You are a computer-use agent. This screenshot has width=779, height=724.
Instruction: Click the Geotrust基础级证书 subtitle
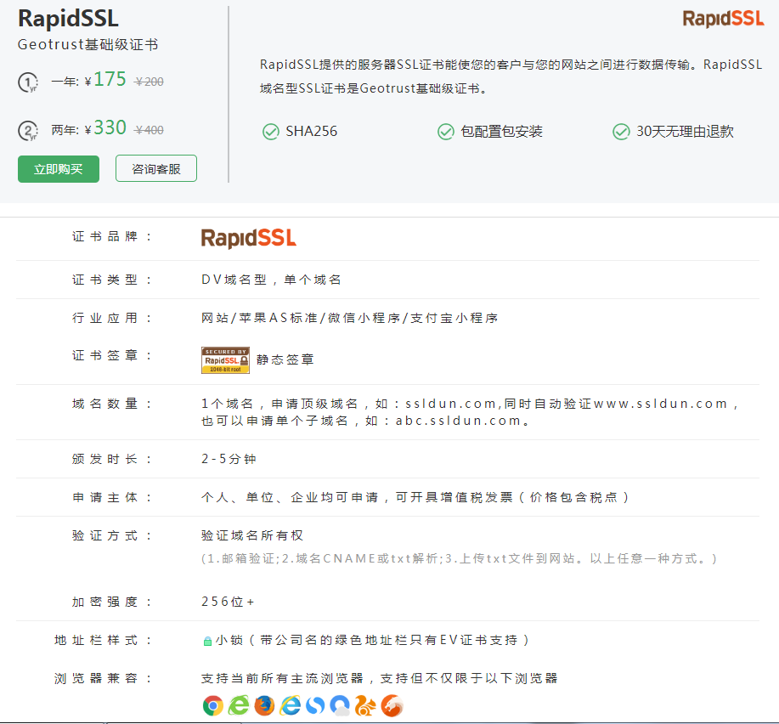[88, 45]
